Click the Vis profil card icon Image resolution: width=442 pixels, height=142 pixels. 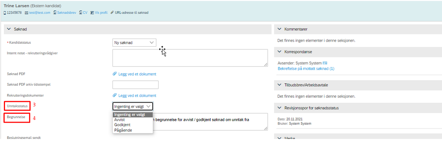[92, 13]
